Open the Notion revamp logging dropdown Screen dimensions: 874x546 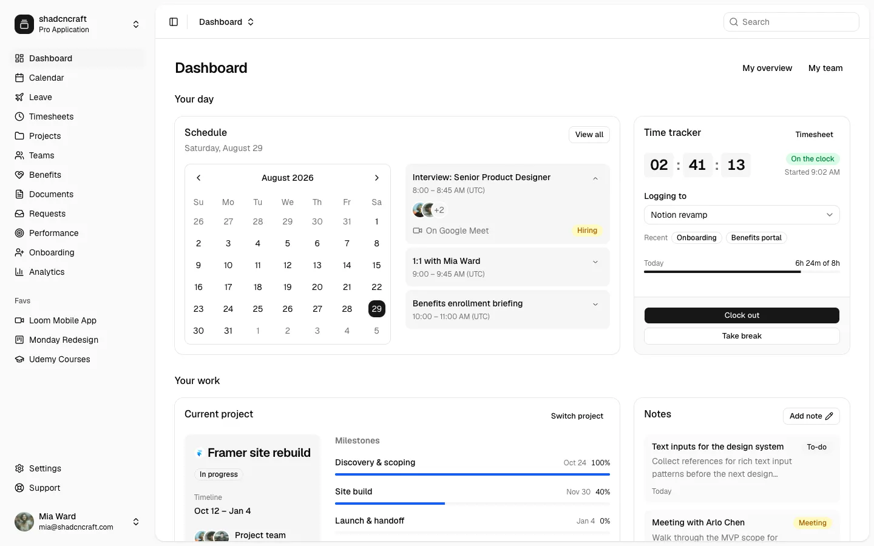coord(742,215)
